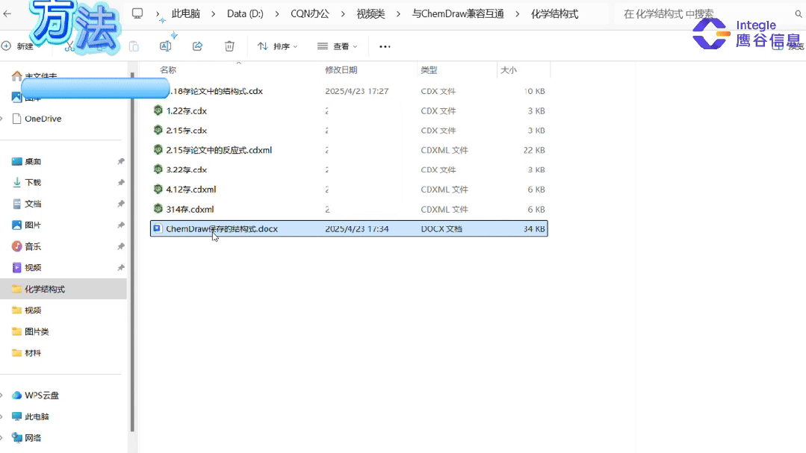Click the ChemDraw icon beside 1.22存.cdx
Viewport: 806px width, 453px height.
pyautogui.click(x=158, y=110)
